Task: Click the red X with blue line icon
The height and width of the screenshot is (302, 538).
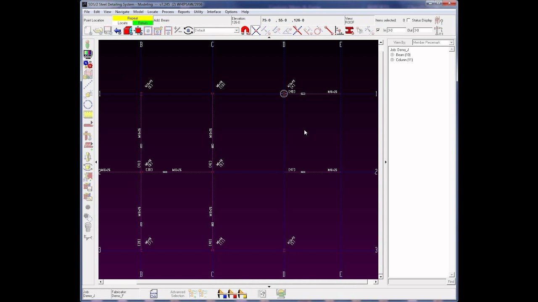Action: (297, 31)
